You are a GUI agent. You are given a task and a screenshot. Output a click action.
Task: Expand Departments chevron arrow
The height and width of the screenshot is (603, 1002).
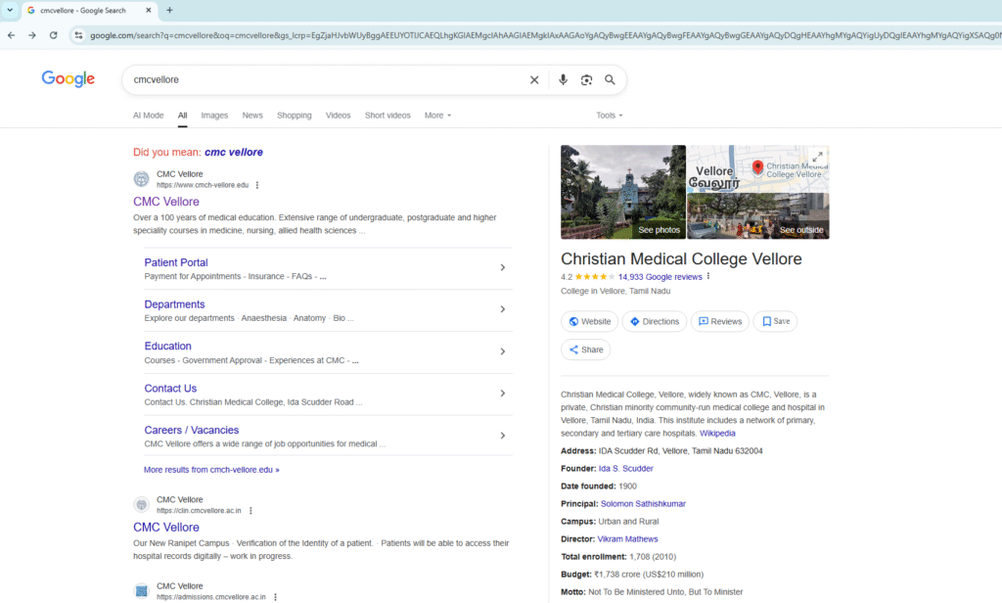(503, 309)
